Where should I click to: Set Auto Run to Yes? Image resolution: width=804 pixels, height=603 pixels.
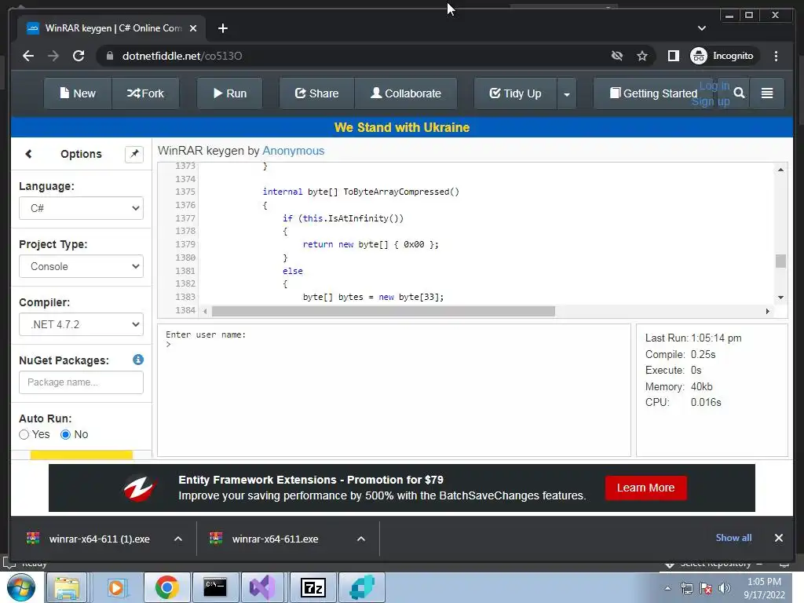click(x=24, y=435)
